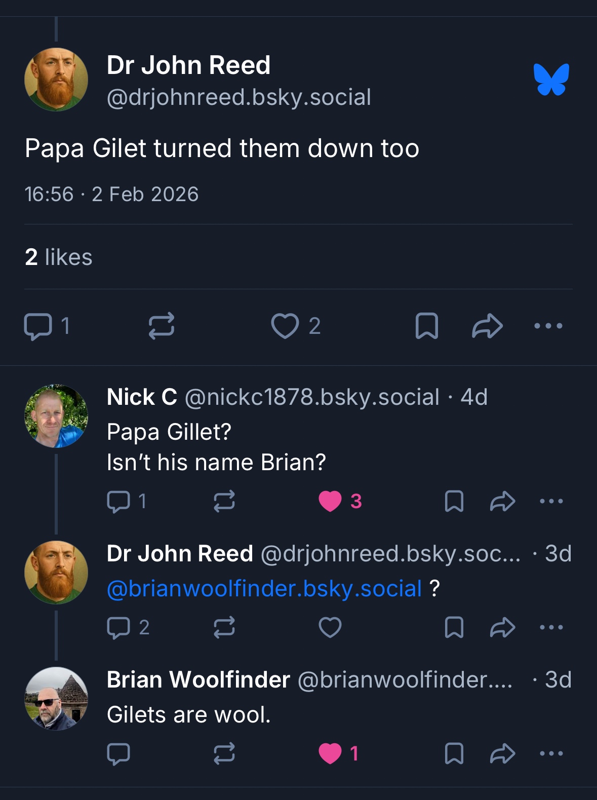Reply to Brian Woolfinder's comment
Viewport: 597px width, 800px height.
pyautogui.click(x=119, y=753)
